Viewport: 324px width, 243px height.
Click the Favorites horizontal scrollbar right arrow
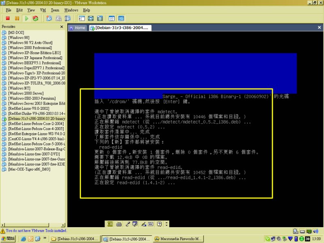tap(63, 225)
